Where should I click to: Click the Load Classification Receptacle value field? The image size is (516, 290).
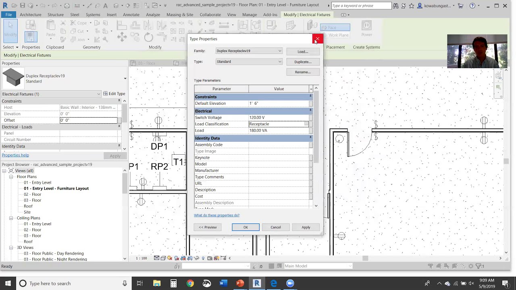coord(279,124)
